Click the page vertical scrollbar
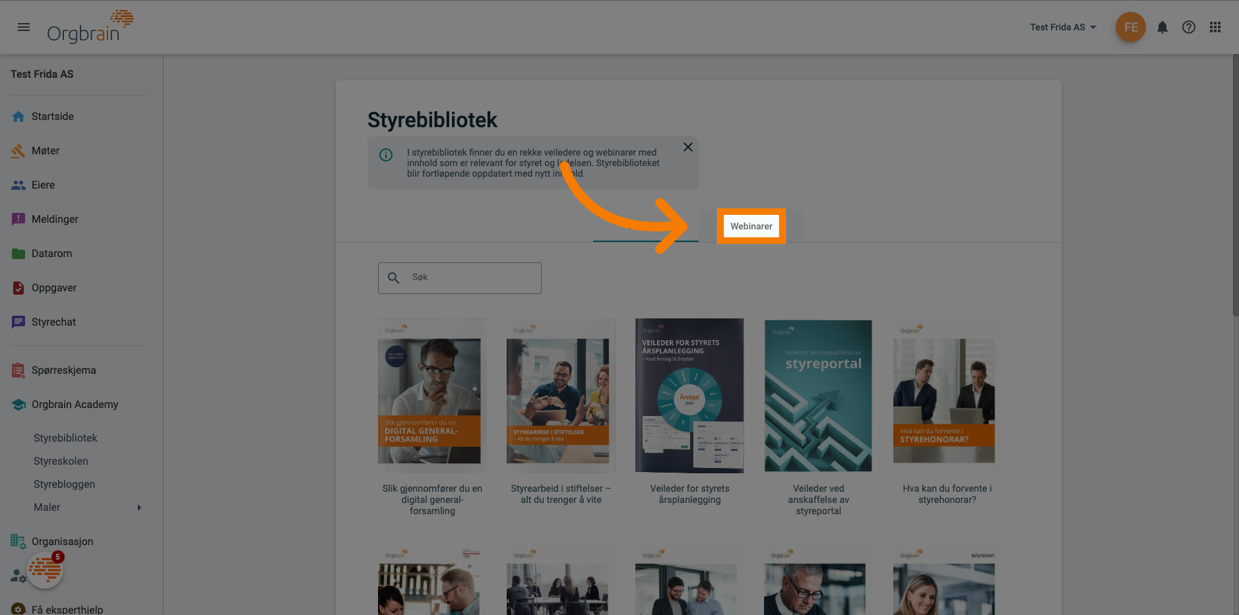The width and height of the screenshot is (1239, 615). pos(1235,185)
